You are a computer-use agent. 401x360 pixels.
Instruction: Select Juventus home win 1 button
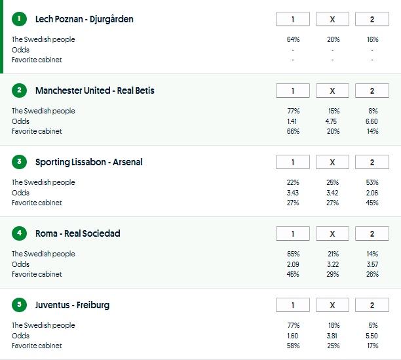pos(293,305)
